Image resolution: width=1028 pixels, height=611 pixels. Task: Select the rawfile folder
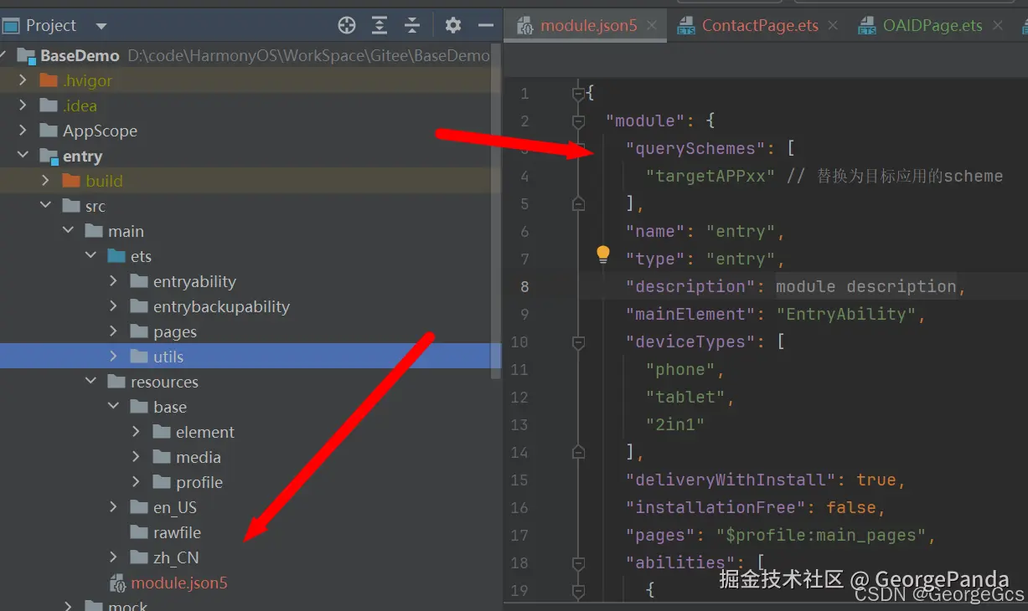click(177, 532)
